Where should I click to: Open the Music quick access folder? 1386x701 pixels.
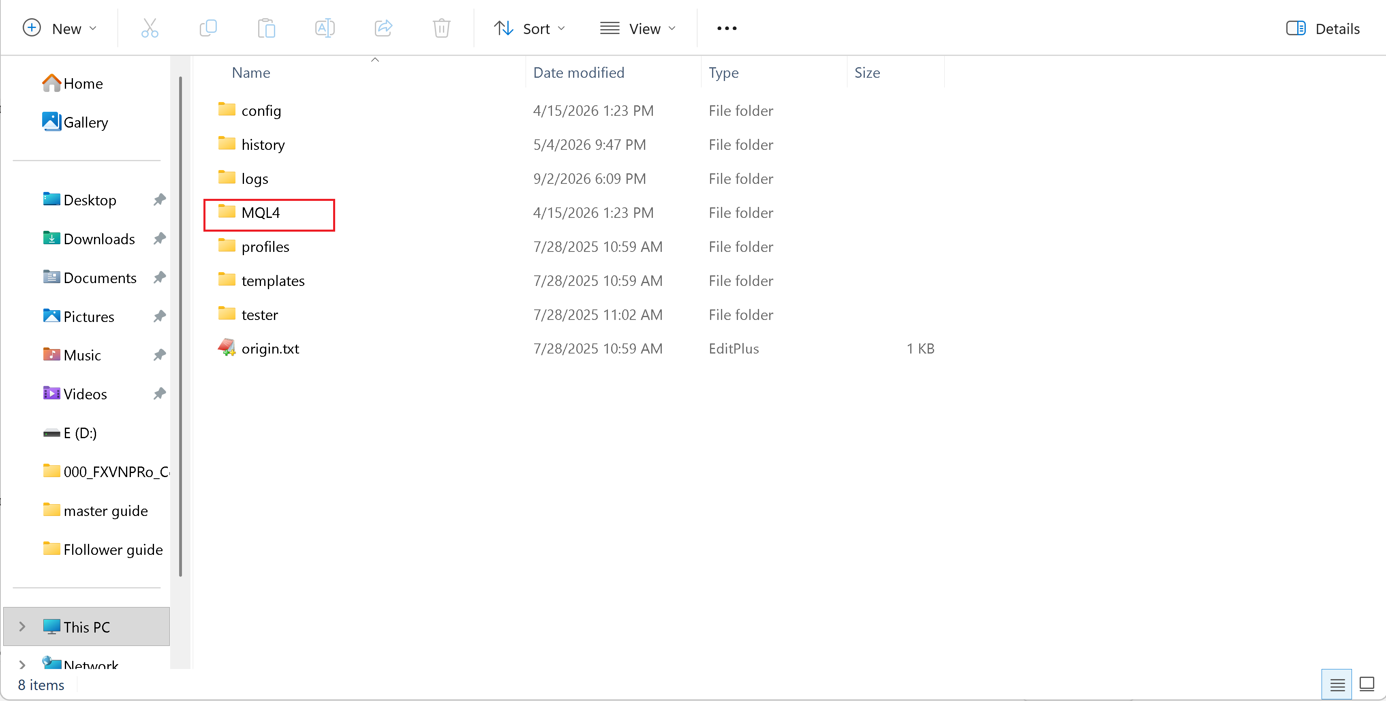click(72, 355)
